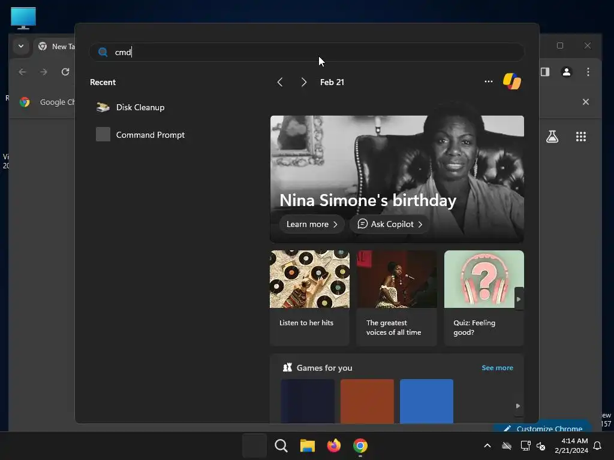Click the search magnifier icon in the search box
The width and height of the screenshot is (614, 460).
[x=103, y=52]
